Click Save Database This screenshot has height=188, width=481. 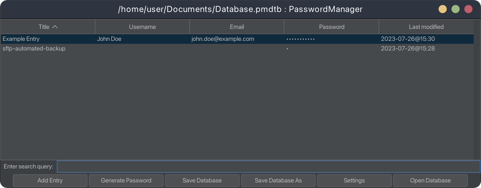(x=202, y=180)
